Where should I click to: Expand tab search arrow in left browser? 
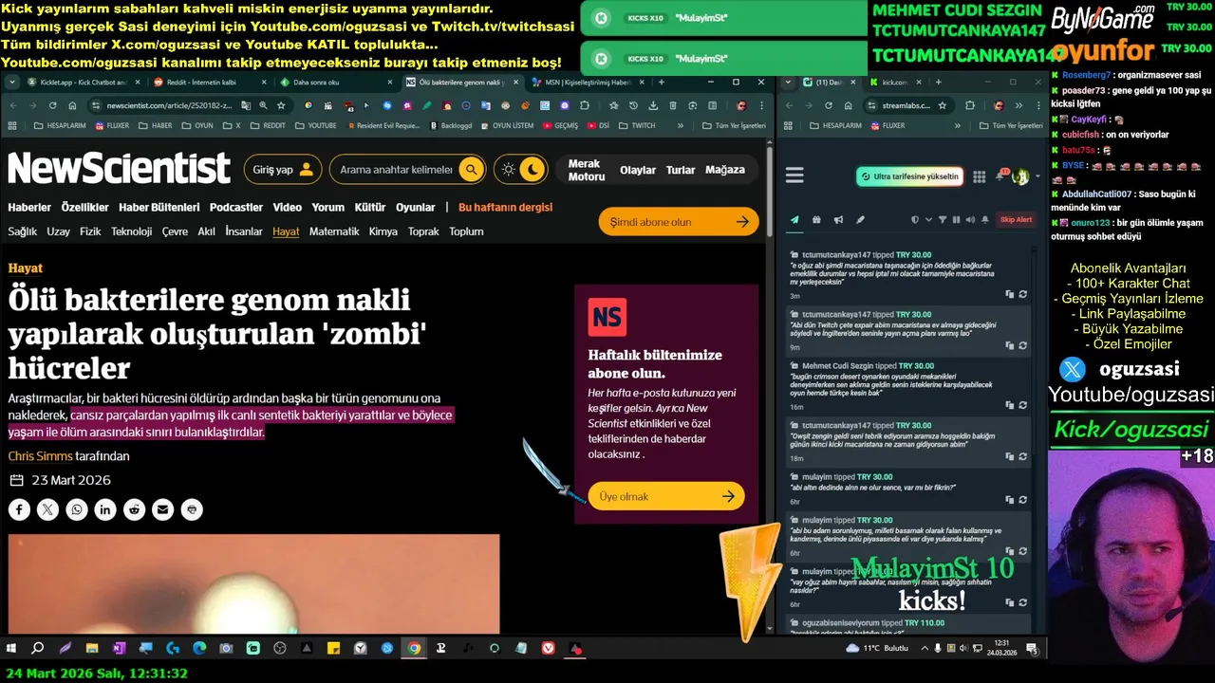tap(10, 83)
